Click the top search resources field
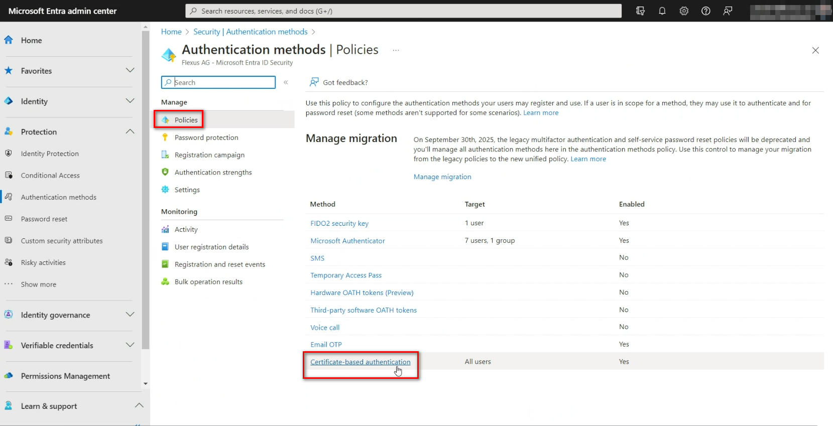Viewport: 833px width, 426px height. pyautogui.click(x=403, y=11)
